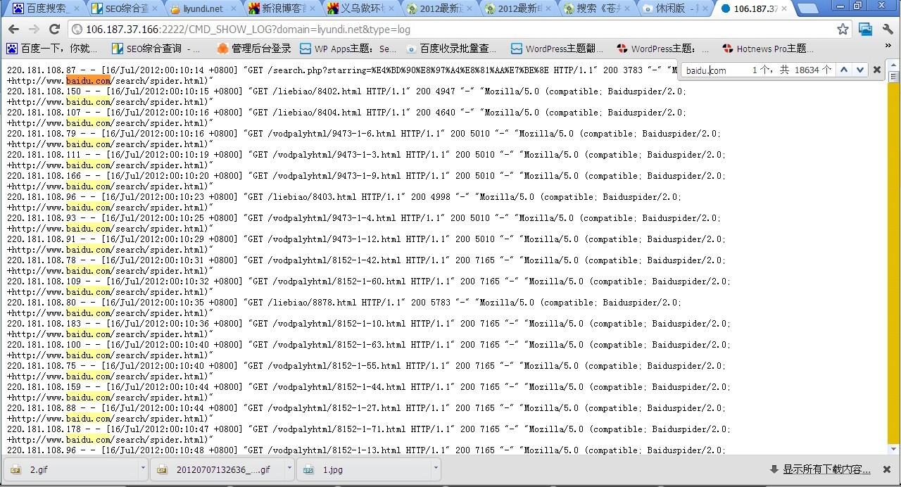The height and width of the screenshot is (487, 901).
Task: Click the IP address 220.181.108.150
Action: pos(44,91)
